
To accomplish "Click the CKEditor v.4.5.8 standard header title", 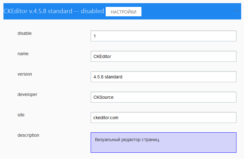I will tap(54, 11).
